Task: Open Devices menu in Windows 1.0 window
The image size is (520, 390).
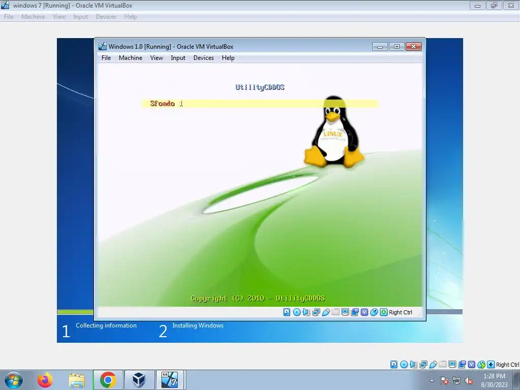Action: pyautogui.click(x=204, y=58)
